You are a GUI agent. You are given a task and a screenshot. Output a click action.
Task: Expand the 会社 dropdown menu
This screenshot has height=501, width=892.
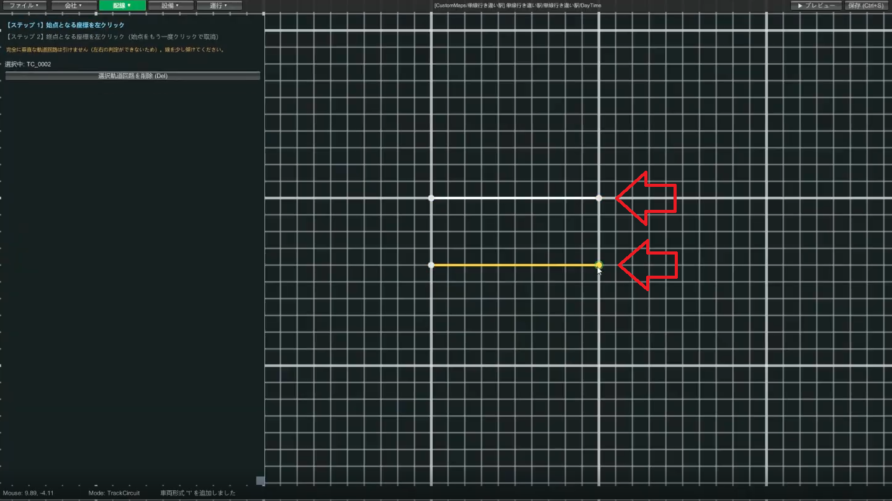(73, 6)
